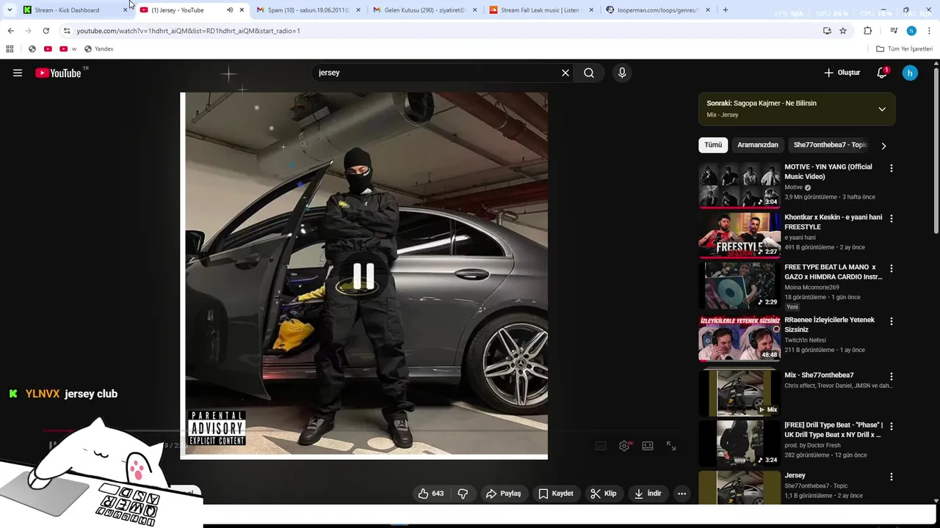Switch to Stream Fall Leak music tab
This screenshot has height=528, width=940.
[540, 10]
